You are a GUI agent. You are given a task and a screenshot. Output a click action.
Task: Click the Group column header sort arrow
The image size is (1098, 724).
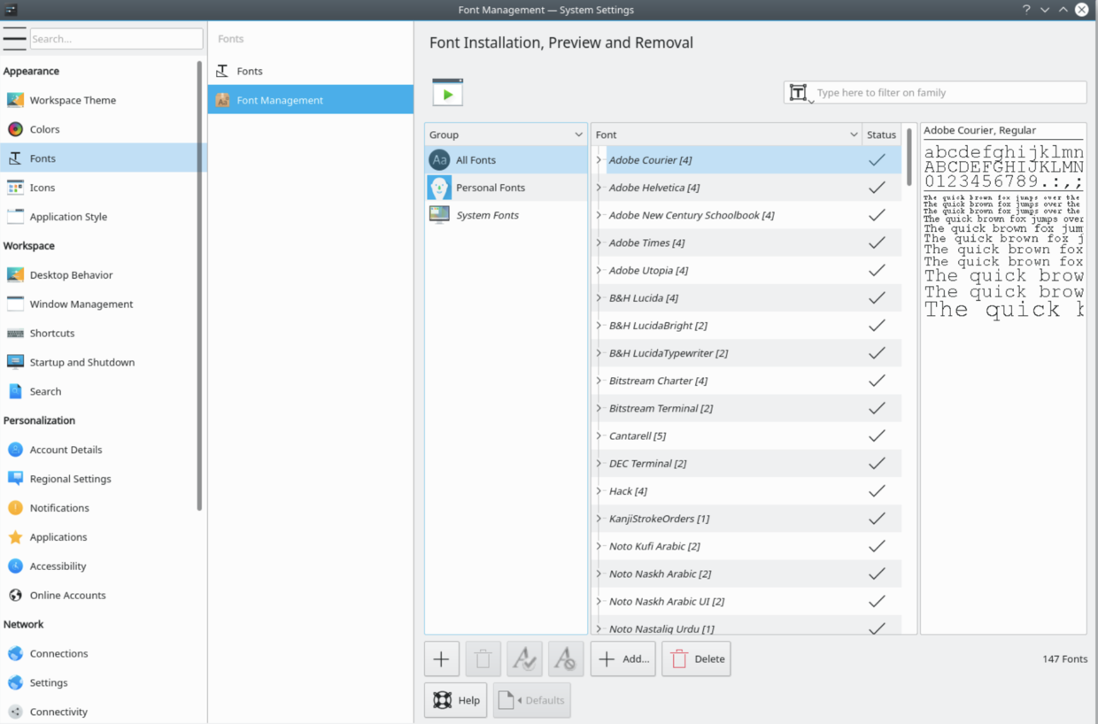578,135
